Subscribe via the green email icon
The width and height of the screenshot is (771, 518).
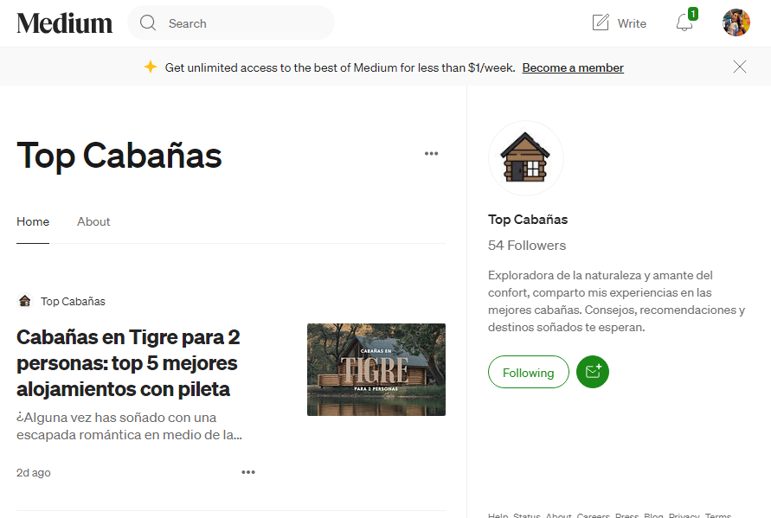point(593,372)
